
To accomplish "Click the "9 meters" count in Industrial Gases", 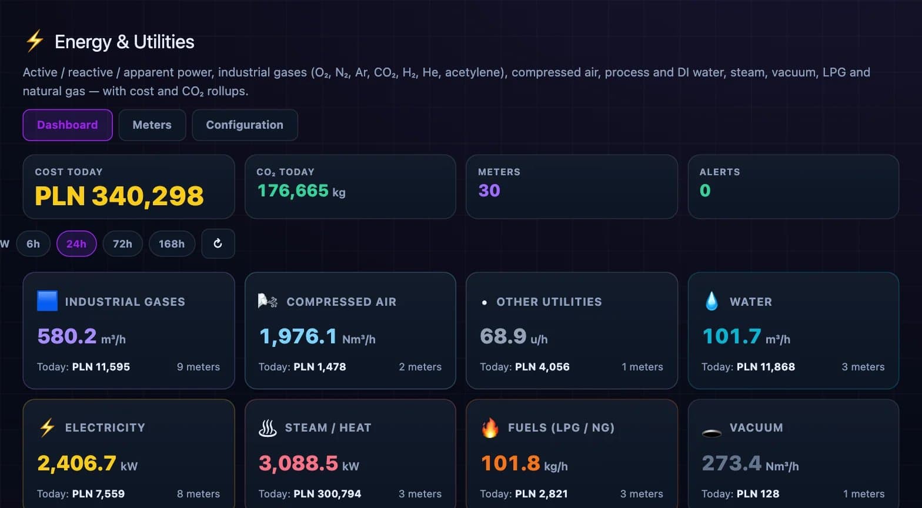I will [198, 367].
